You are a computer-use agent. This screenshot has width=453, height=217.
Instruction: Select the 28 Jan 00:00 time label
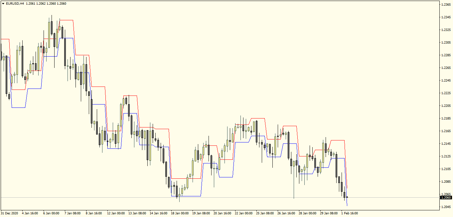coord(308,213)
